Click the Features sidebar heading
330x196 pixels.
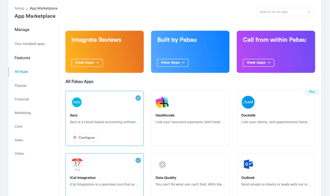(22, 58)
